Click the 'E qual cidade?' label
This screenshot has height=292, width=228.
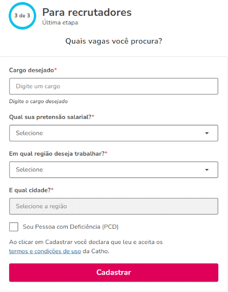coord(31,190)
